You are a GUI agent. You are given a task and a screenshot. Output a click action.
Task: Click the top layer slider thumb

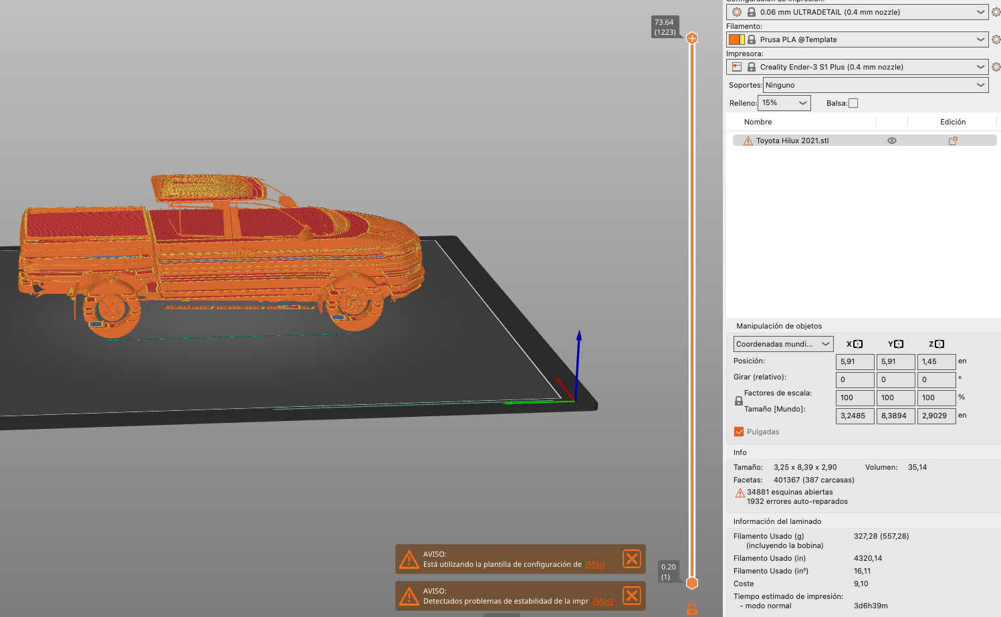(x=692, y=38)
